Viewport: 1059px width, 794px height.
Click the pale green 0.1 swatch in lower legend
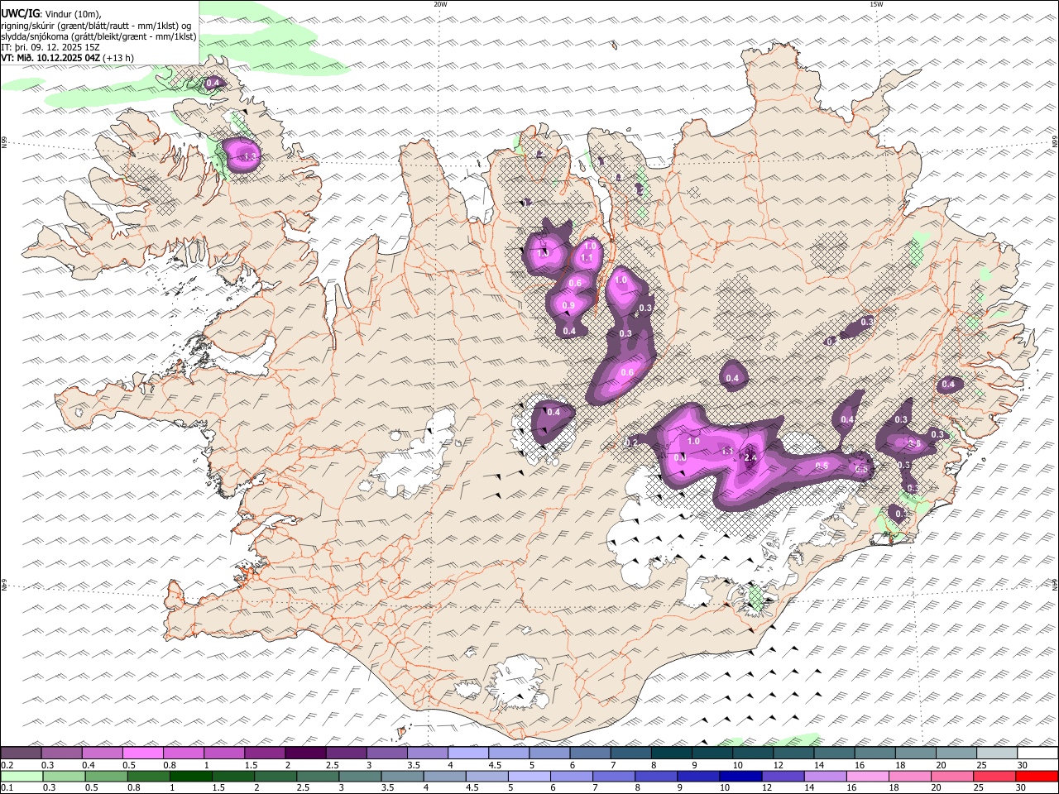coord(22,777)
